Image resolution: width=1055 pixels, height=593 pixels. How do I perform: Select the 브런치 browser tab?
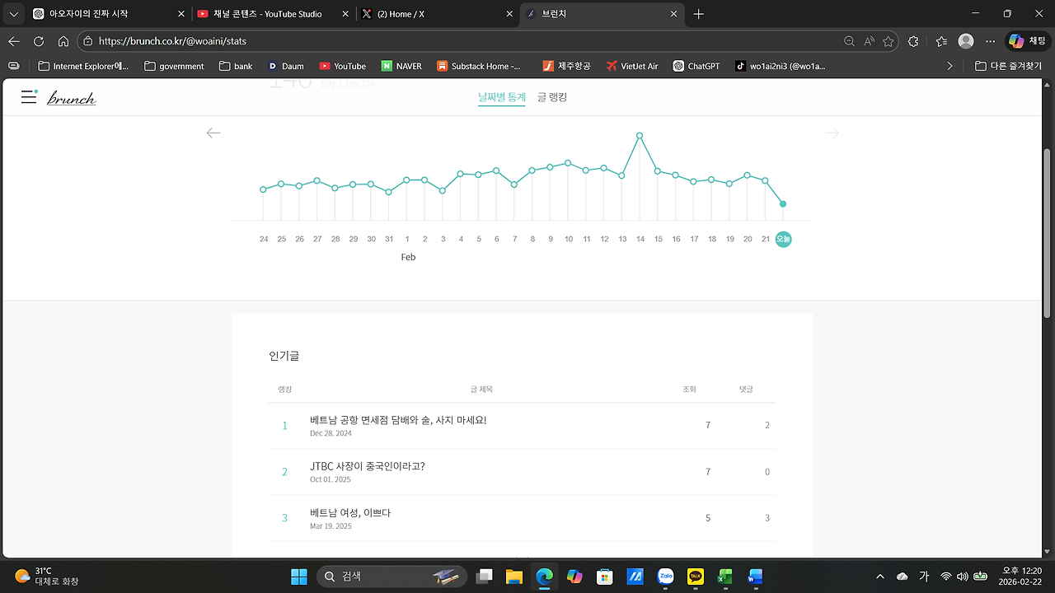(603, 14)
